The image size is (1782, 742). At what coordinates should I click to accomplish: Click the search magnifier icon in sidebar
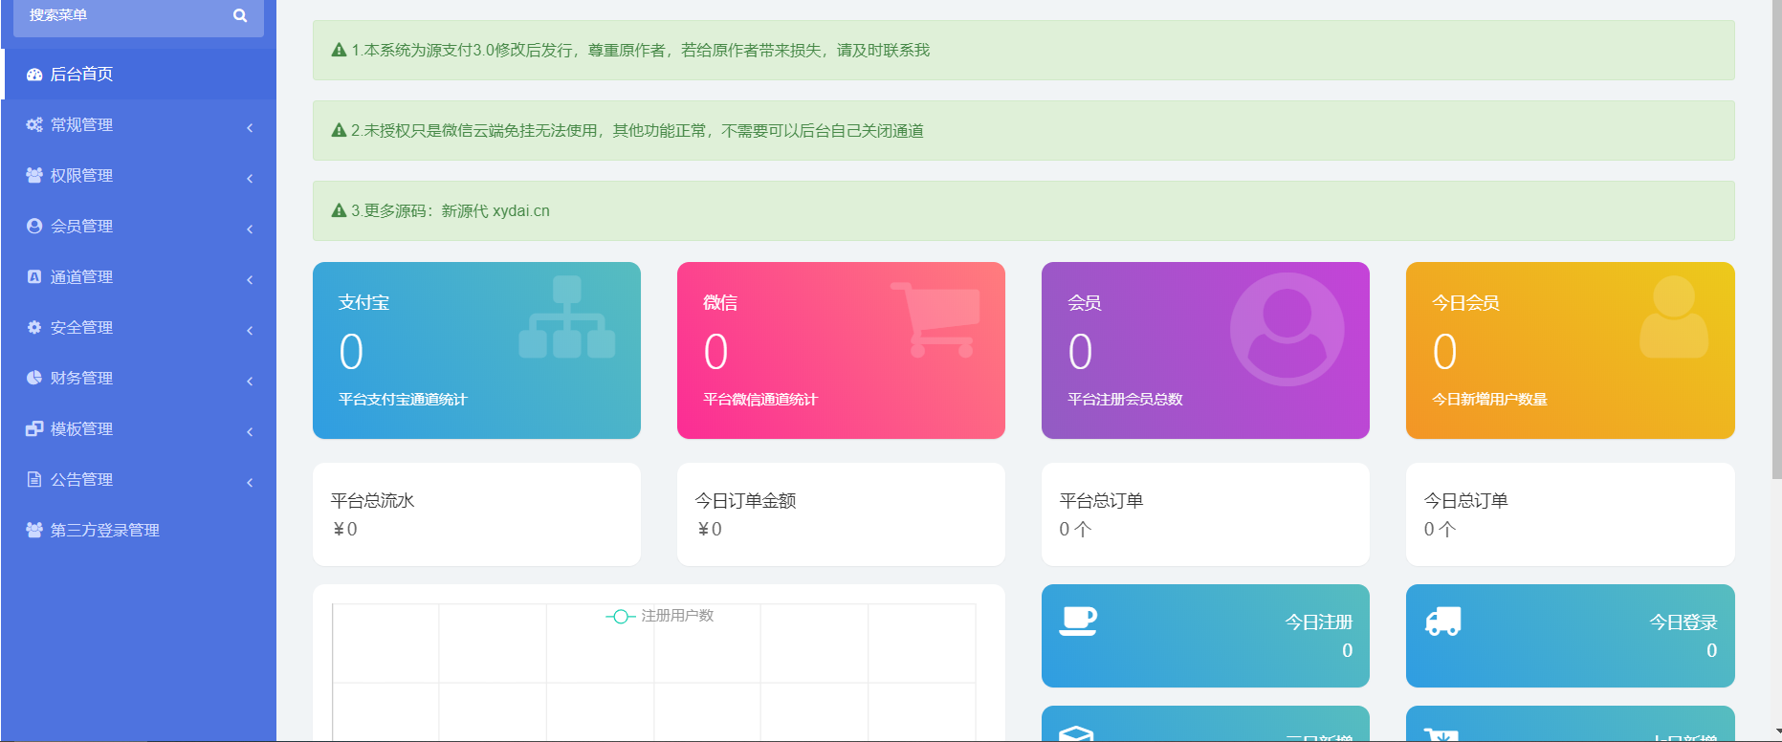click(x=240, y=15)
